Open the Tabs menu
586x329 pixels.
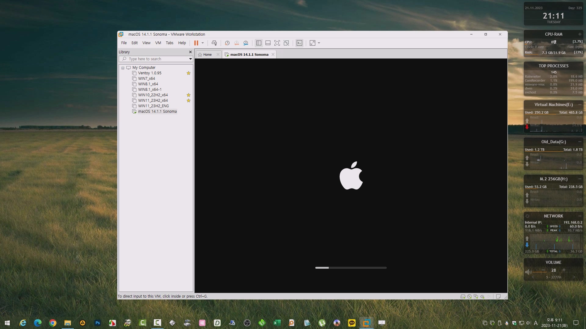coord(170,43)
